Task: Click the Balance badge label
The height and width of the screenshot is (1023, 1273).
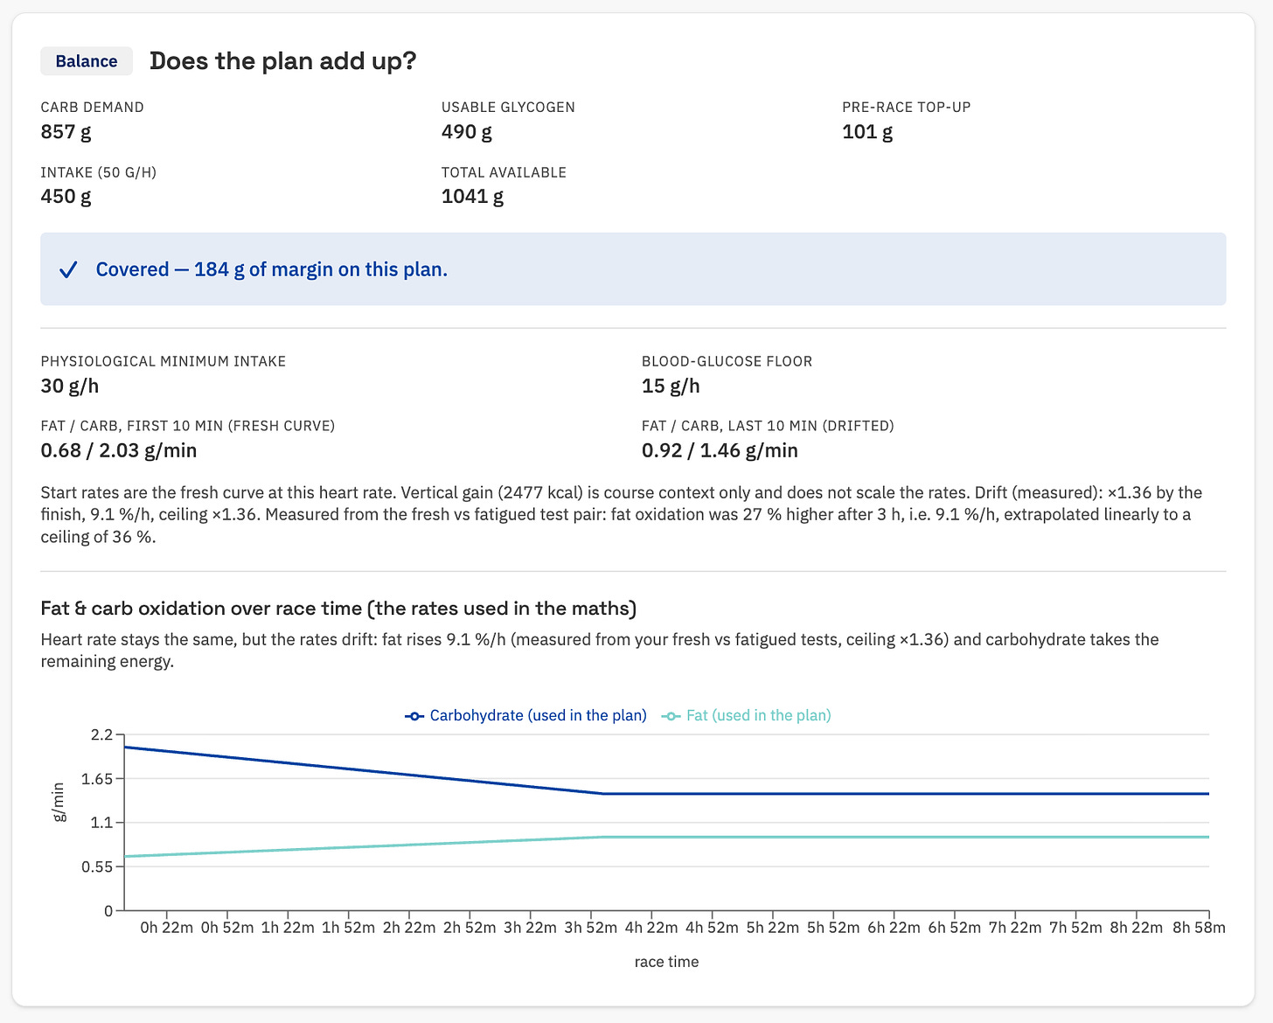Action: coord(87,61)
